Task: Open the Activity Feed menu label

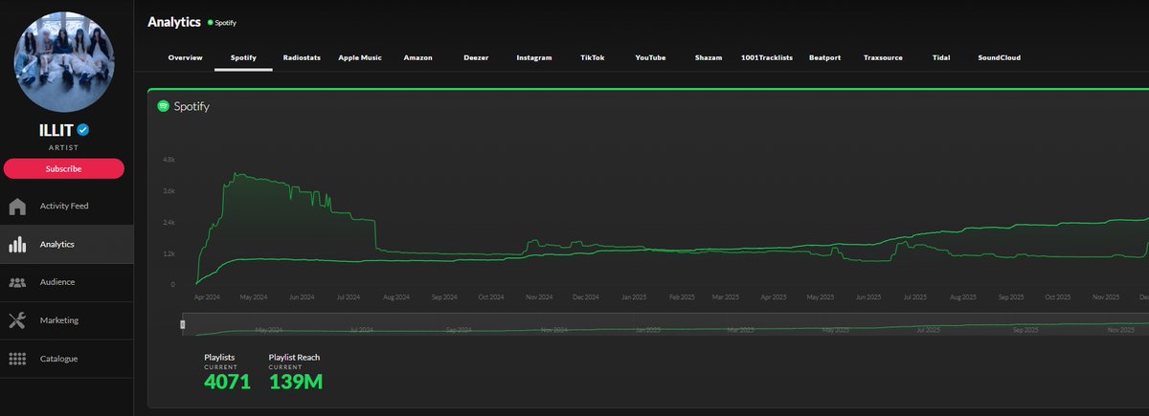Action: click(x=64, y=207)
